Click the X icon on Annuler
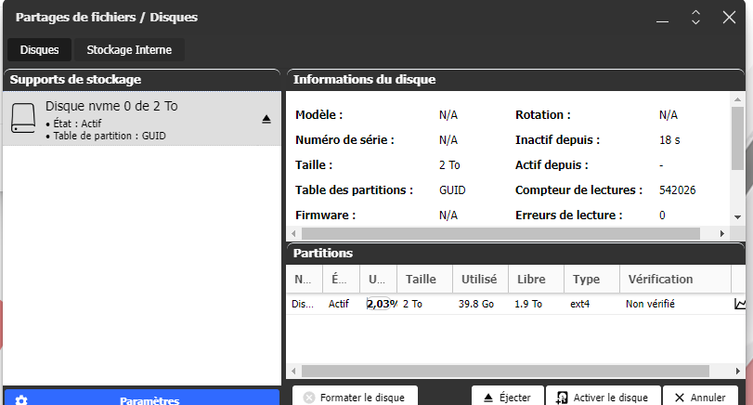 [680, 398]
